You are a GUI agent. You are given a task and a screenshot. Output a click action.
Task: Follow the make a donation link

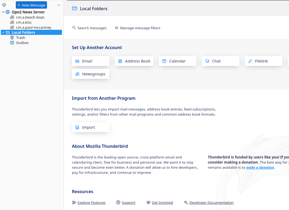pos(260,167)
